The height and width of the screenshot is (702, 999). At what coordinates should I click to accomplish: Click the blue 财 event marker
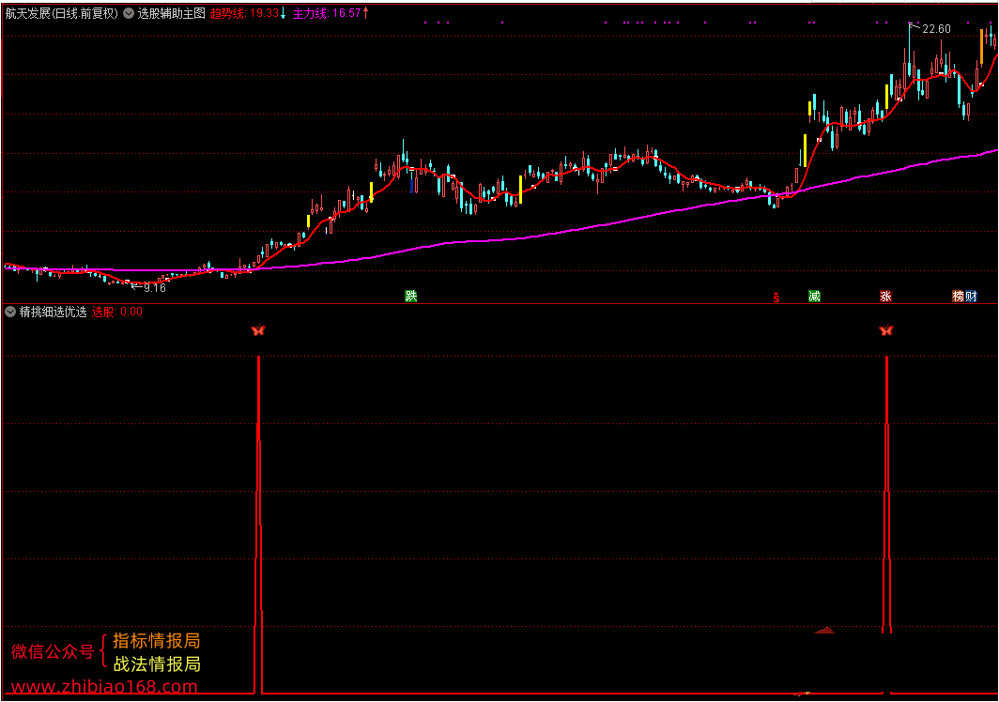971,296
